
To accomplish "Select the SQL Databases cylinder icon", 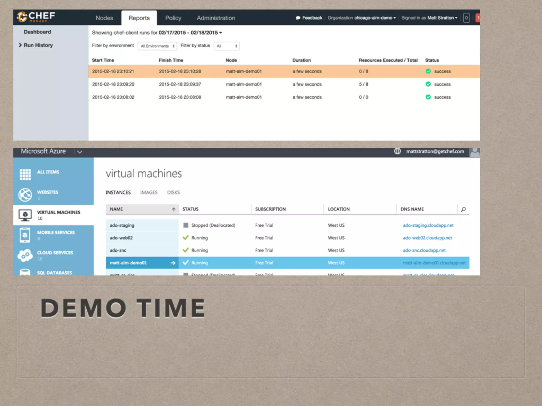I will coord(25,272).
